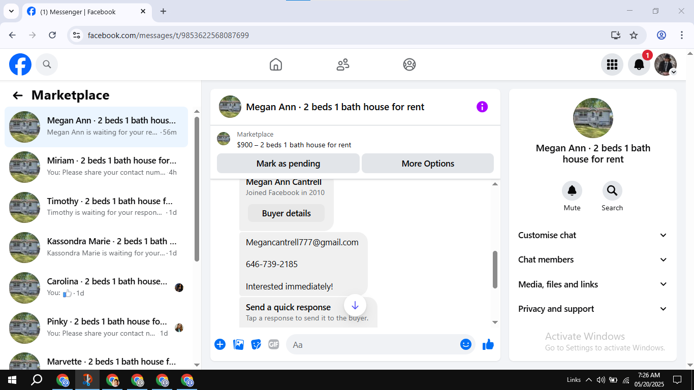The width and height of the screenshot is (694, 390).
Task: Click the Facebook logo icon
Action: tap(20, 64)
